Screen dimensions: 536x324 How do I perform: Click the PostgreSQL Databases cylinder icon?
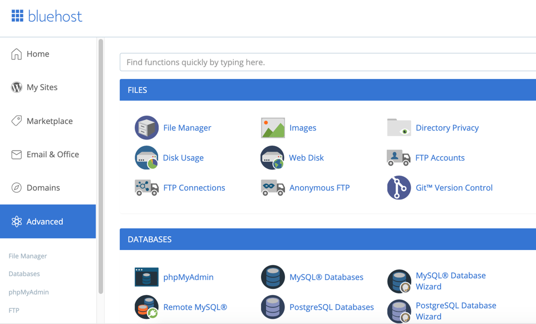point(273,307)
